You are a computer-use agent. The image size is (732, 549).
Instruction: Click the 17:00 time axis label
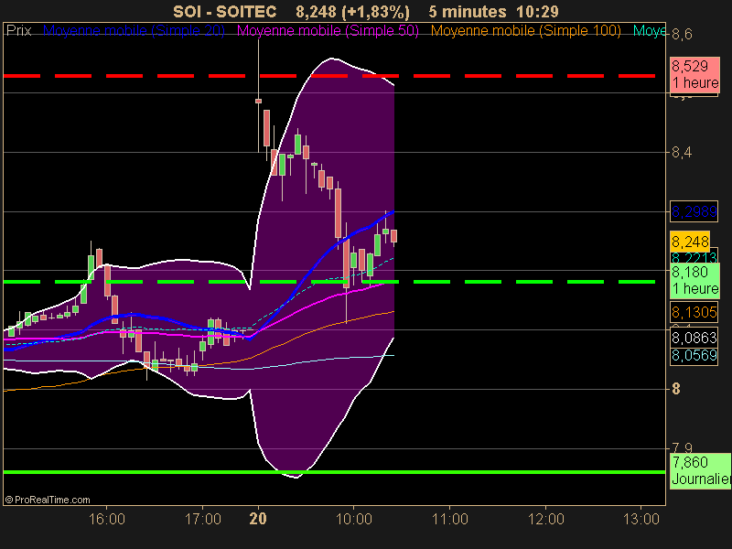pyautogui.click(x=203, y=519)
